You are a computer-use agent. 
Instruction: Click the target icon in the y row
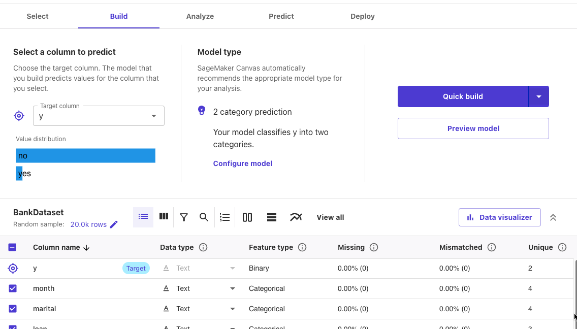click(13, 268)
